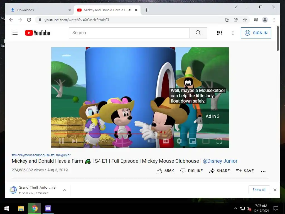The image size is (285, 214).
Task: Click the SIGN IN button
Action: coord(256,33)
